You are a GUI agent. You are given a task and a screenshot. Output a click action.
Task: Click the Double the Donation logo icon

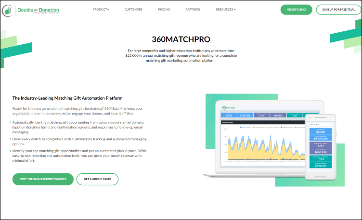click(x=8, y=11)
